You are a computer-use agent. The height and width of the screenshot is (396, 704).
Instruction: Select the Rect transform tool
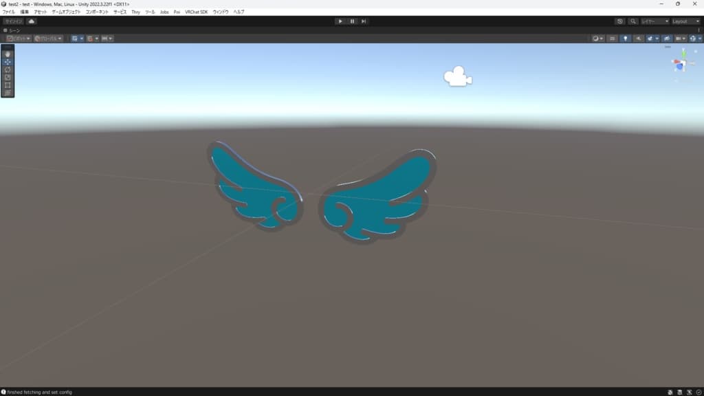pos(8,85)
